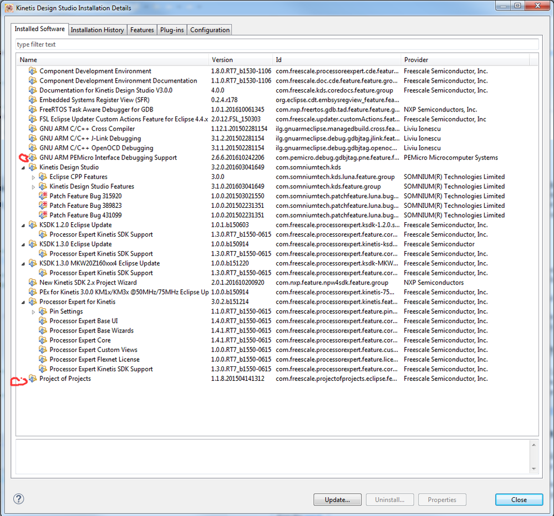Viewport: 554px width, 516px height.
Task: Click the Patch Feature Bug 315920 patch icon
Action: click(x=43, y=196)
